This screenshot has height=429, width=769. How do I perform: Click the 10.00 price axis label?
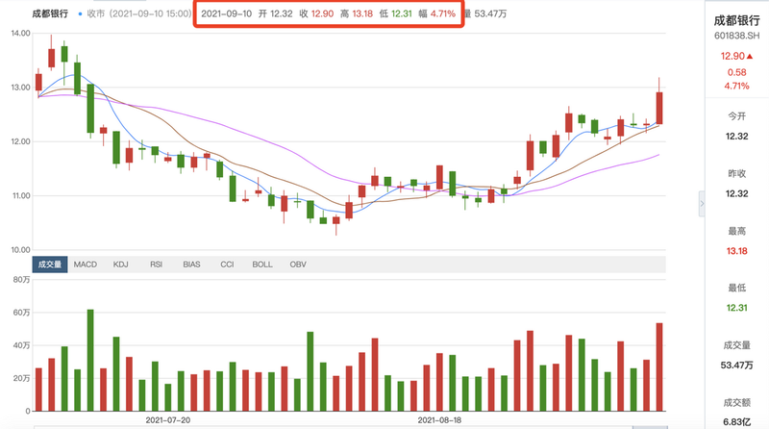tap(20, 249)
